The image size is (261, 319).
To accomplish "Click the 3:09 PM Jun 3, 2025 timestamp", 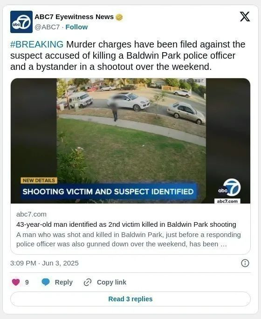I will (44, 263).
